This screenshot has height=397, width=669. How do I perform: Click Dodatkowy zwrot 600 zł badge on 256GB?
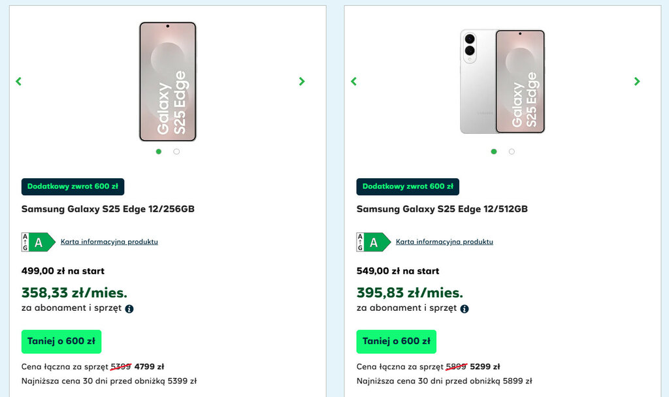(73, 187)
